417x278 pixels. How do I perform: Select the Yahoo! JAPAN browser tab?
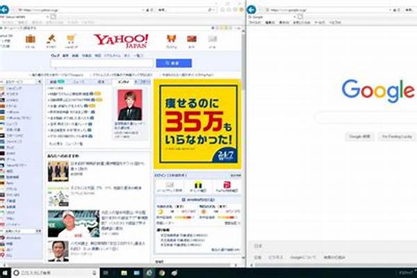click(x=24, y=17)
